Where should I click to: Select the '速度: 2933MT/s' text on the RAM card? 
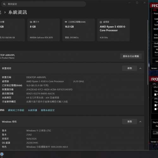pyautogui.click(x=72, y=38)
